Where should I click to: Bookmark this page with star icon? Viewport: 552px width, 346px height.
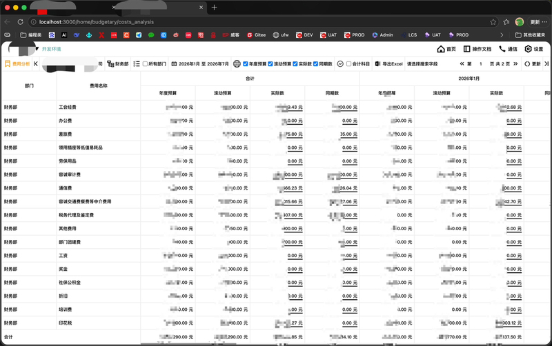pos(493,22)
